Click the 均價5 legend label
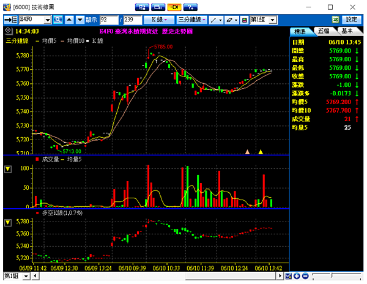367x284 pixels. (50, 41)
